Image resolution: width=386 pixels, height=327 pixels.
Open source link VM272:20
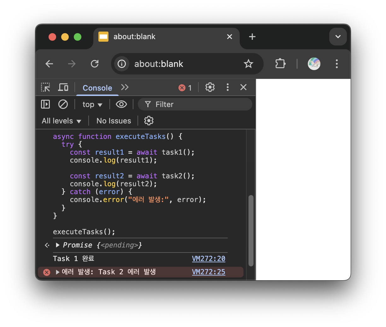pos(208,259)
